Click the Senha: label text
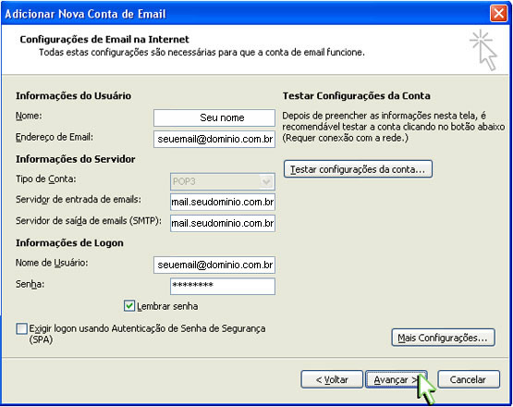Viewport: 513px width, 407px height. pyautogui.click(x=30, y=284)
